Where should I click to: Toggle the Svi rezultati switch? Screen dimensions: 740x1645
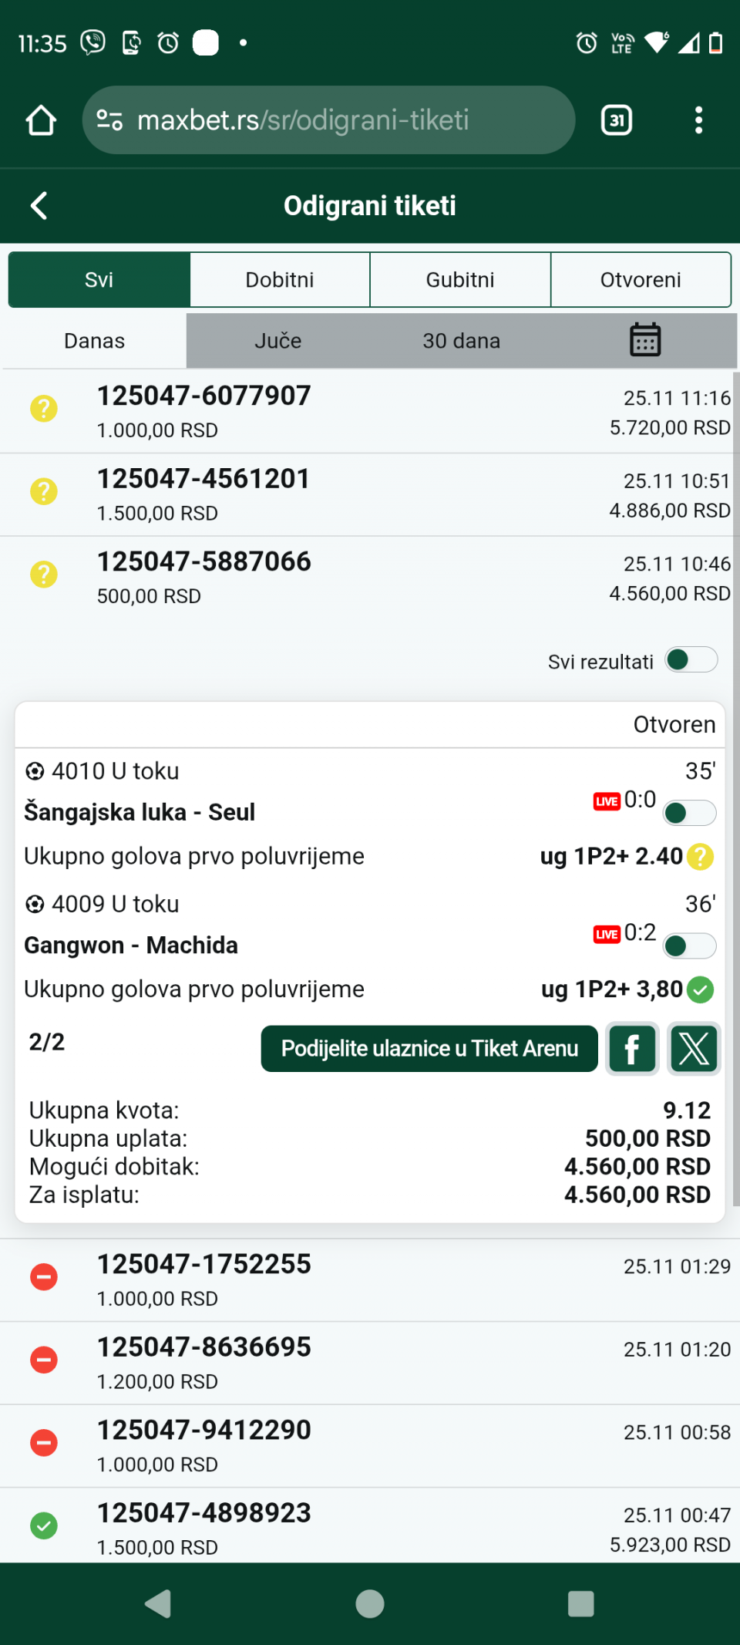tap(691, 660)
